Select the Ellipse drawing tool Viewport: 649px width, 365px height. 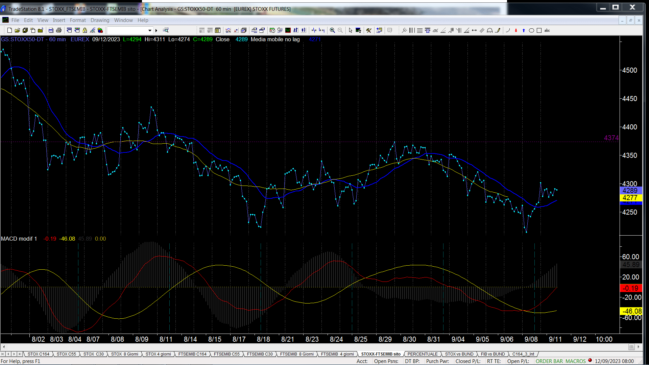(531, 30)
